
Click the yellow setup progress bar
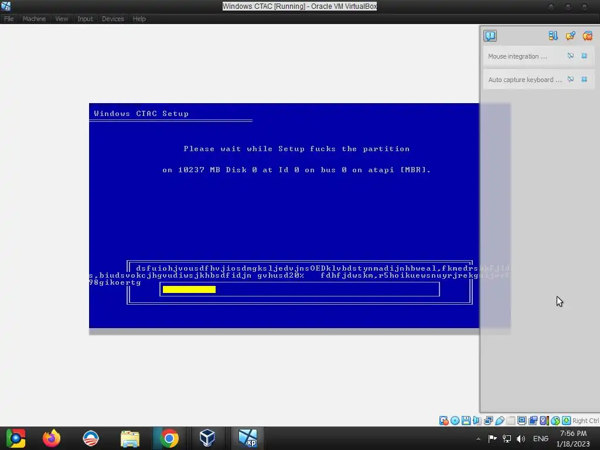(x=189, y=289)
